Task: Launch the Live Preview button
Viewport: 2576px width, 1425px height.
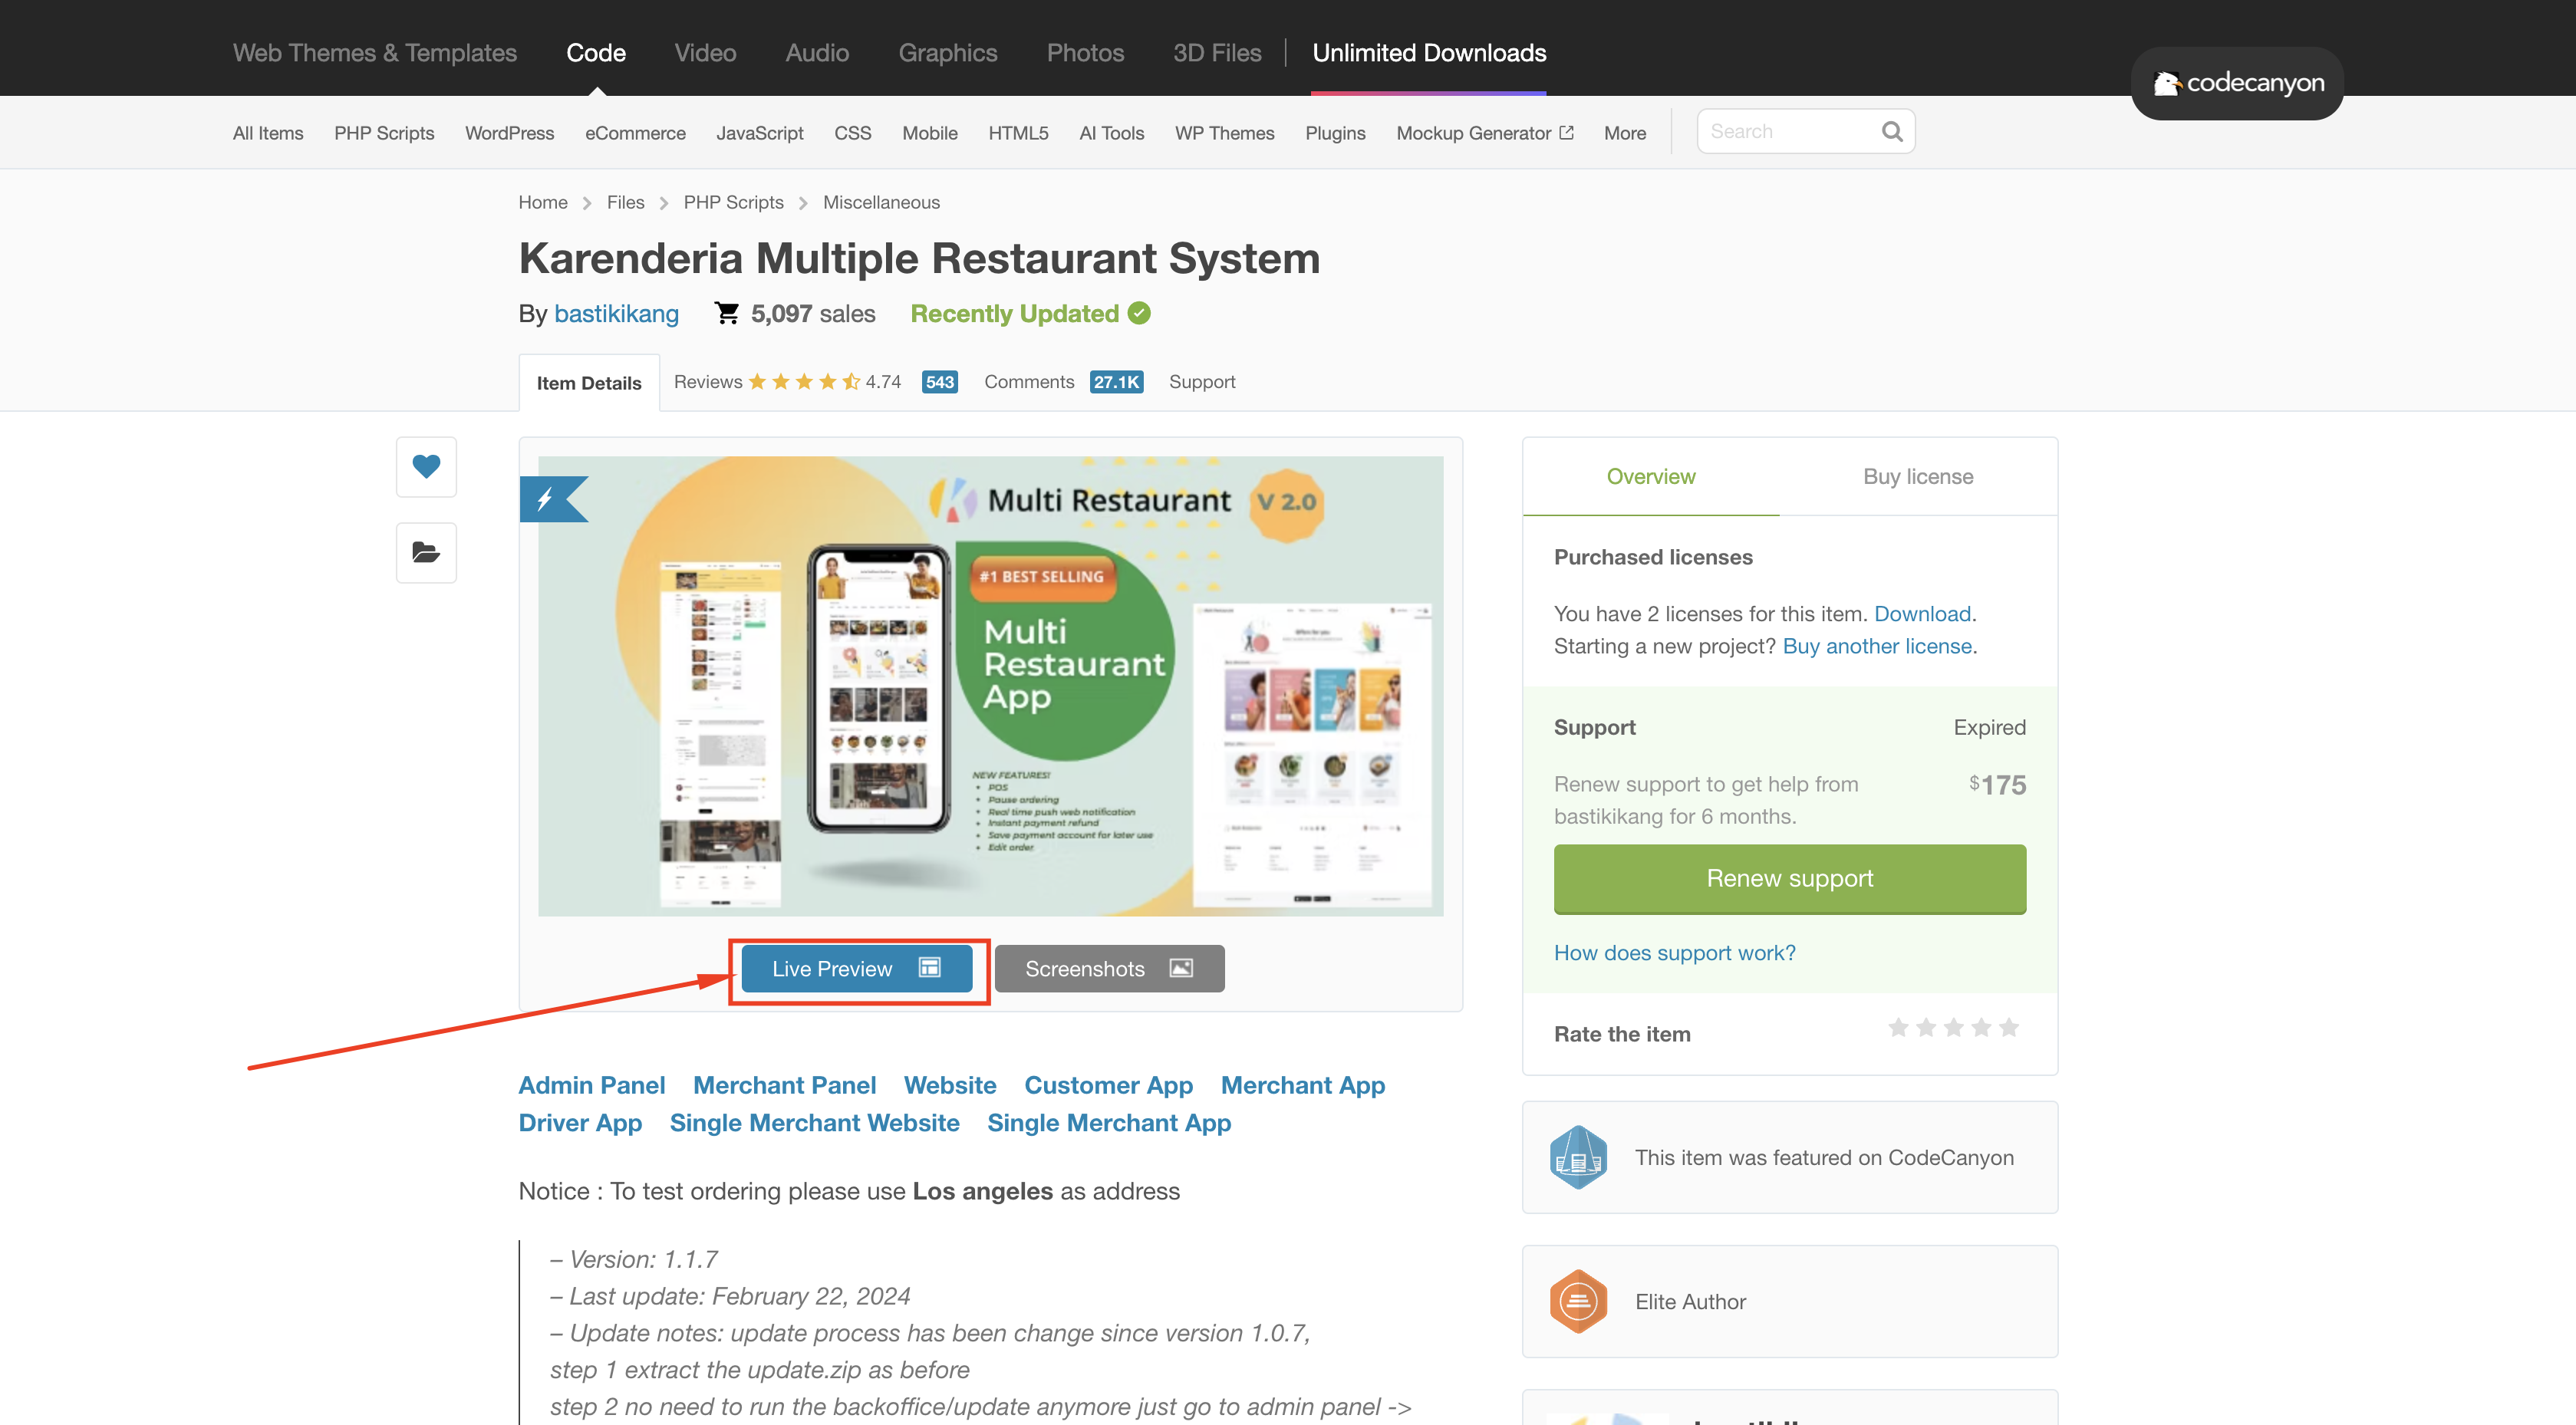Action: pos(856,968)
